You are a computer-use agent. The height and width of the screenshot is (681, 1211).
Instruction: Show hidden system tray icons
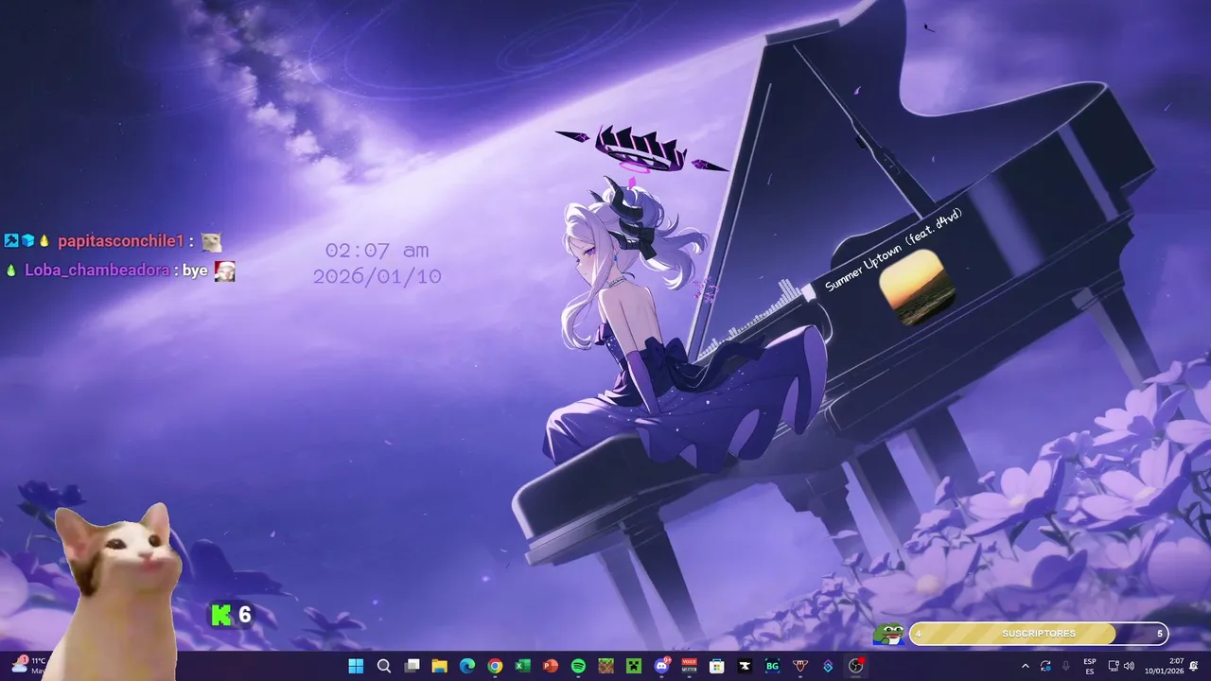(1026, 666)
